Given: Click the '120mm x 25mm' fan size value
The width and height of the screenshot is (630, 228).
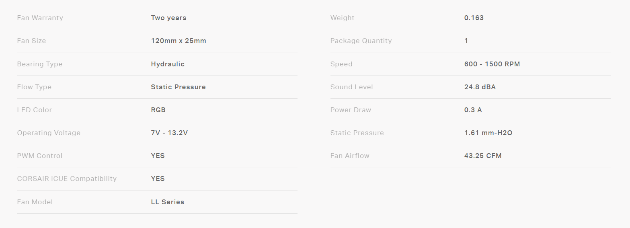Looking at the screenshot, I should pos(179,41).
